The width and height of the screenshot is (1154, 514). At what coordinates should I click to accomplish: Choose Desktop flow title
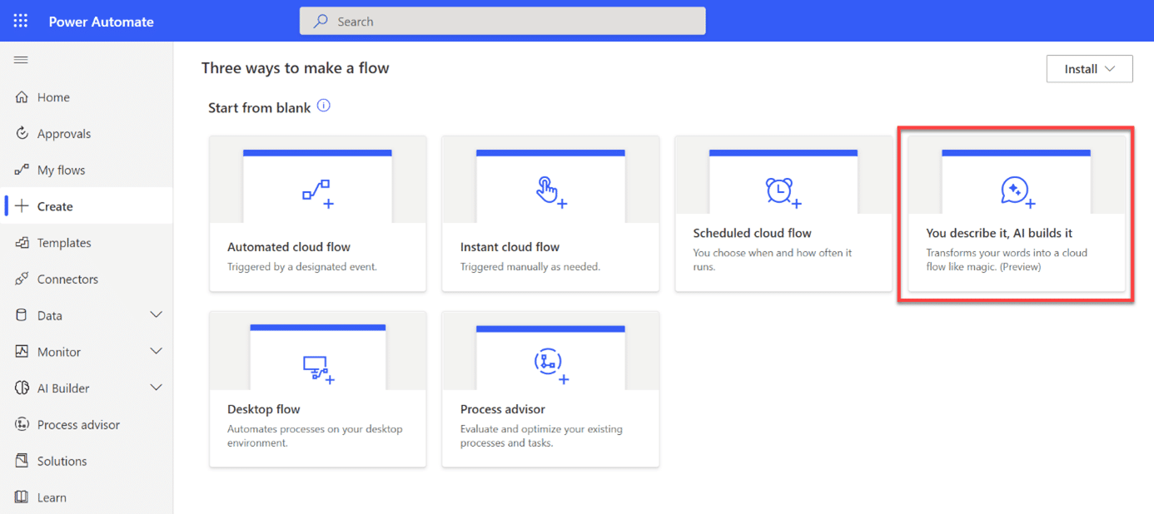coord(263,409)
